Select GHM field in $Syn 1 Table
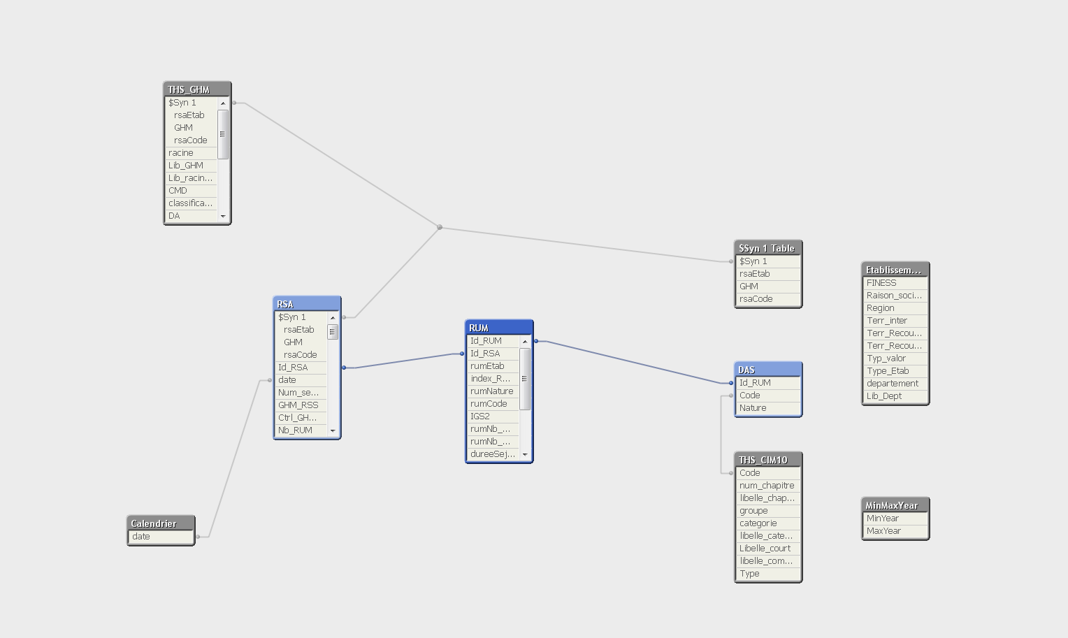The width and height of the screenshot is (1068, 638). (768, 287)
